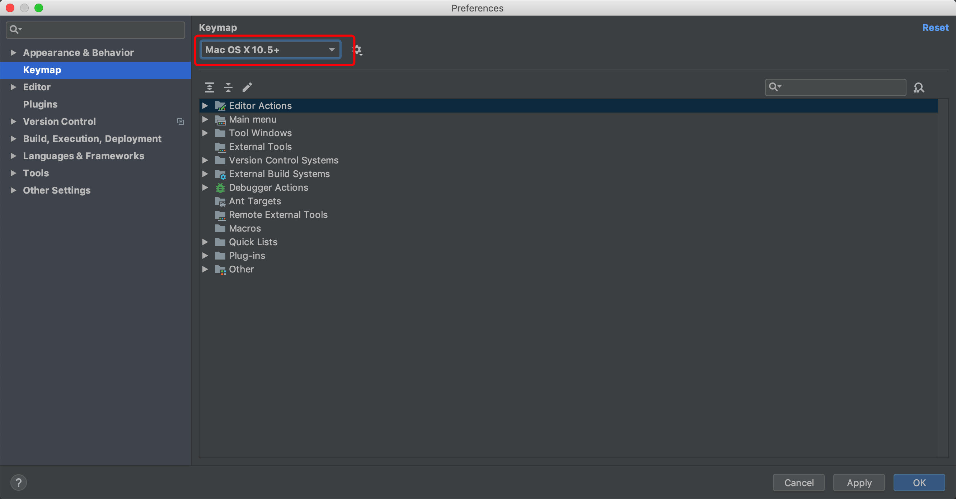Viewport: 956px width, 499px height.
Task: Expand the Main menu tree node
Action: tap(205, 119)
